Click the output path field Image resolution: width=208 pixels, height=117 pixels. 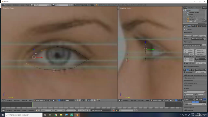pos(194,92)
